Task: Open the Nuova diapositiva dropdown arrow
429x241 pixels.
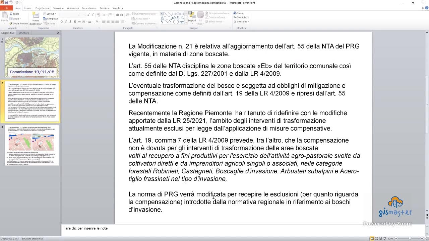Action: pos(42,24)
